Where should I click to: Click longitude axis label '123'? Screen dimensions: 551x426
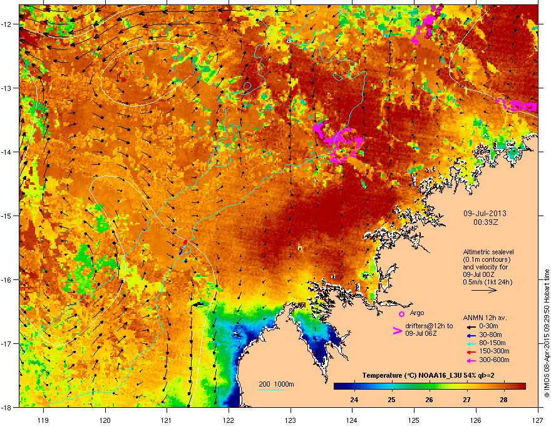[x=291, y=420]
